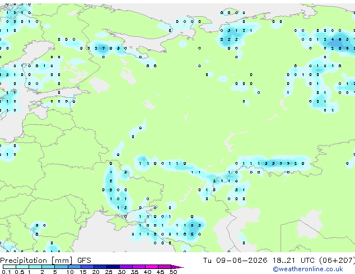Click the forecast date 'Tu 09-06-2026 18..21 UTC'
355x274 pixels.
point(260,261)
